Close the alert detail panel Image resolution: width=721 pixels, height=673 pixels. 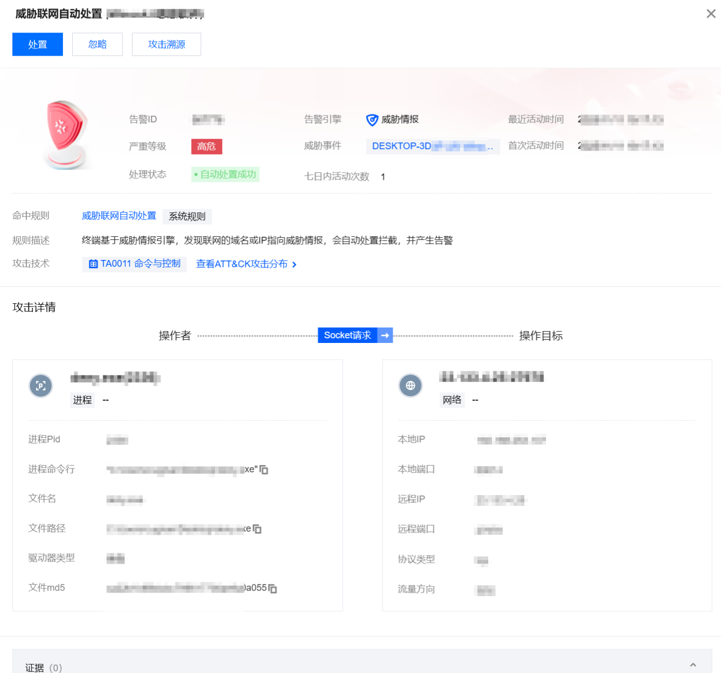[711, 14]
